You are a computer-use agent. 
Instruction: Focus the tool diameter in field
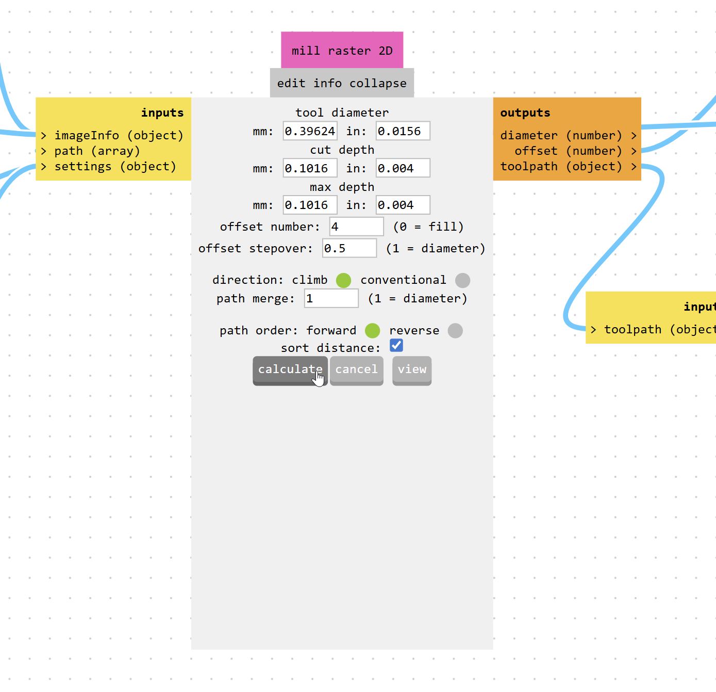[x=403, y=131]
